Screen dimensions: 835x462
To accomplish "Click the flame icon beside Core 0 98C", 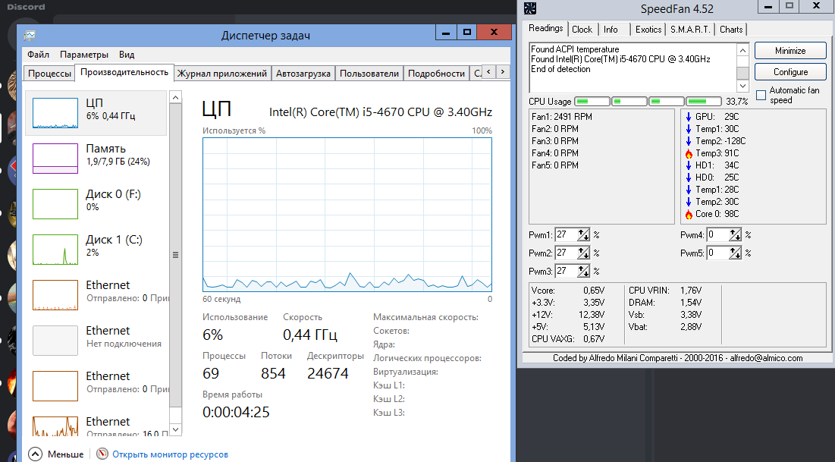I will [x=689, y=214].
